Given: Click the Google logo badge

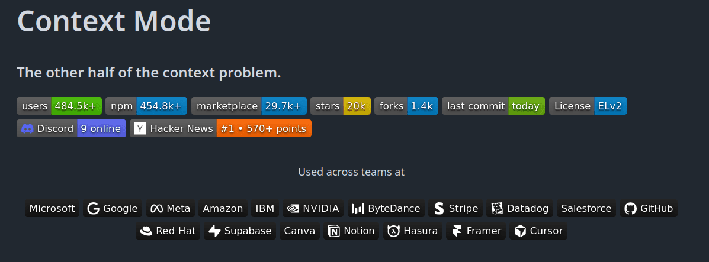Looking at the screenshot, I should 113,208.
